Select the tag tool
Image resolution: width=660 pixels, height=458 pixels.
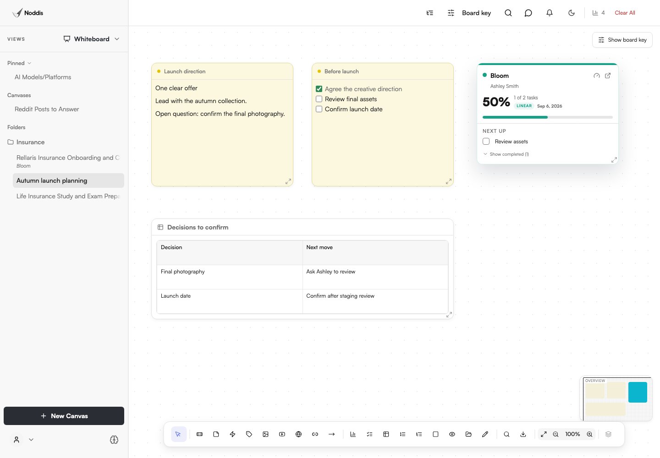point(249,434)
